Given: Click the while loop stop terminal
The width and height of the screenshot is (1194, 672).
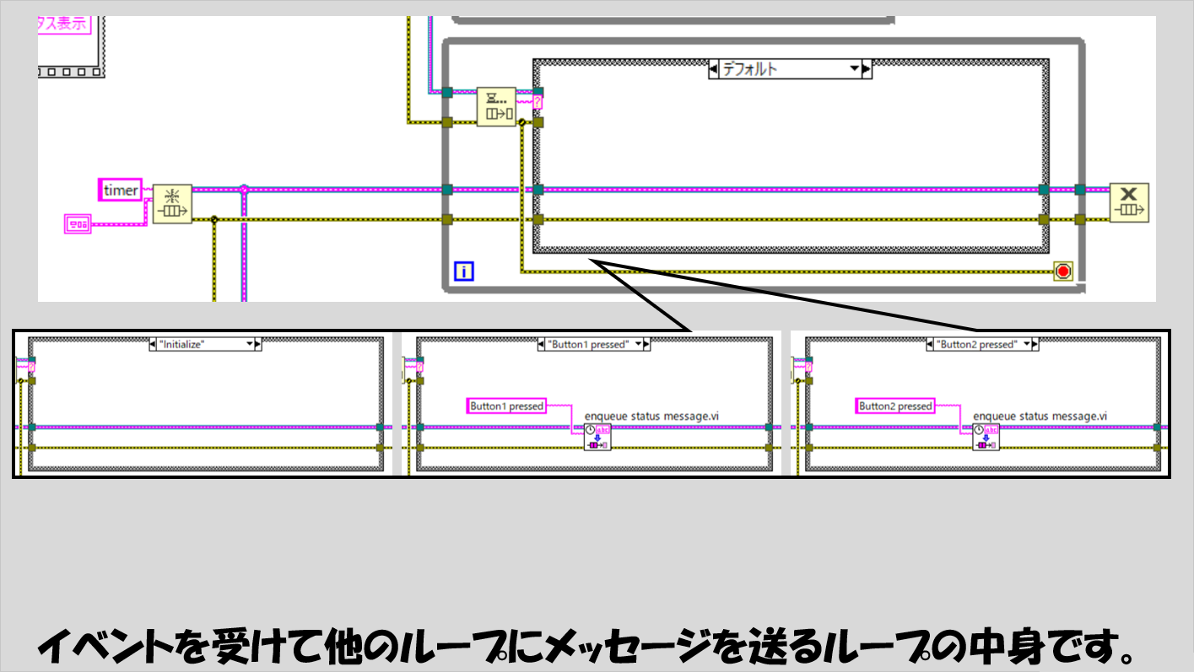Looking at the screenshot, I should (x=1062, y=271).
